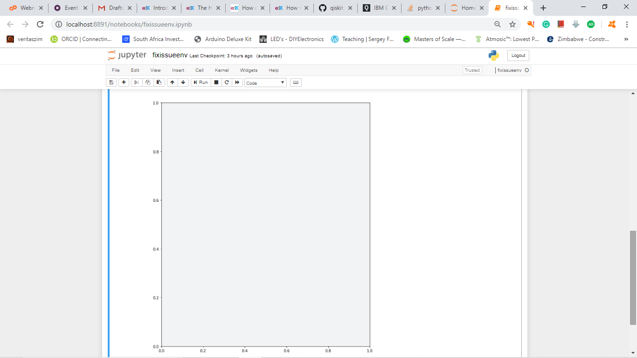Reload the page in the browser
The image size is (637, 358).
pyautogui.click(x=40, y=24)
